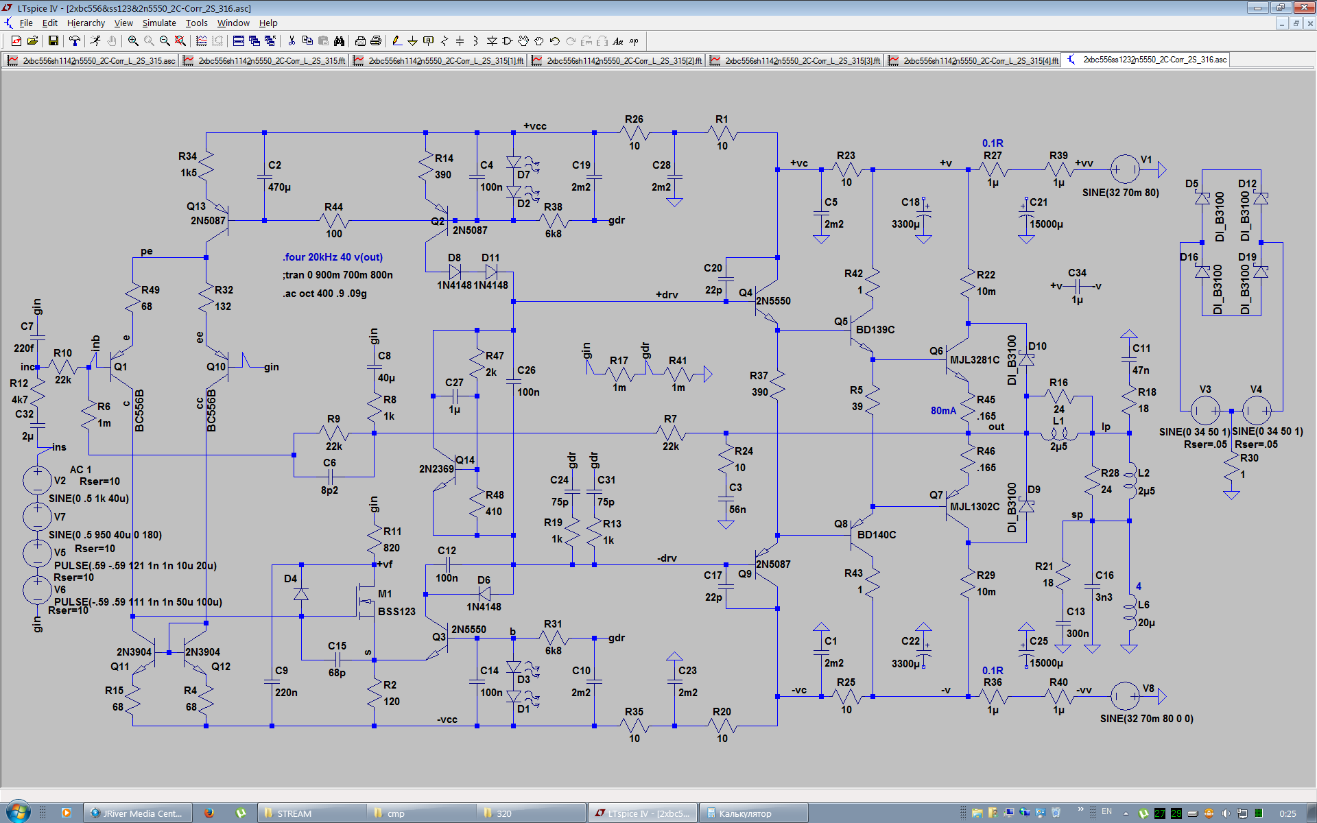Open the Tools menu
The image size is (1317, 823).
pos(197,23)
